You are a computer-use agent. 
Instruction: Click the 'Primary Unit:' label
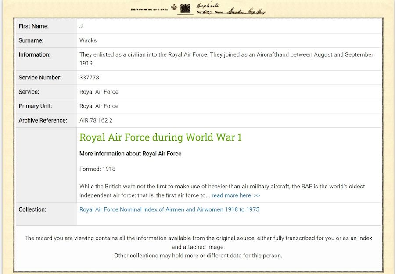35,106
